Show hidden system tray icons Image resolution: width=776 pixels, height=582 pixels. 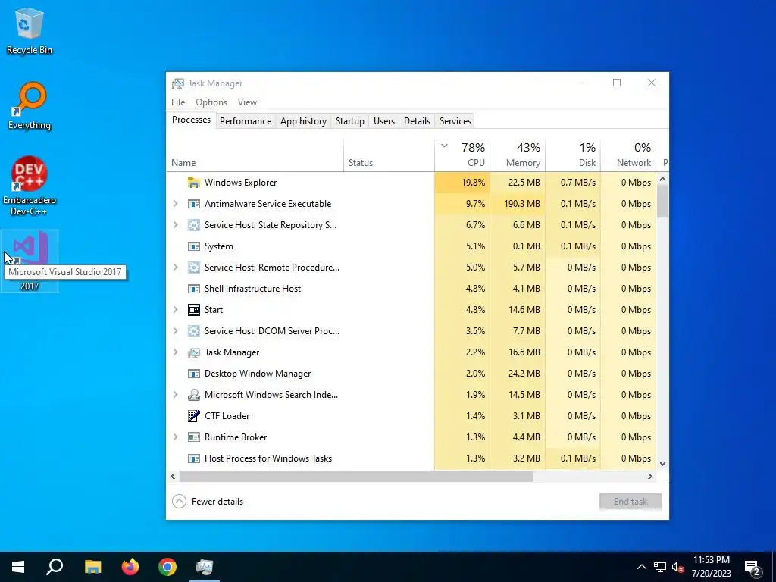click(x=641, y=567)
